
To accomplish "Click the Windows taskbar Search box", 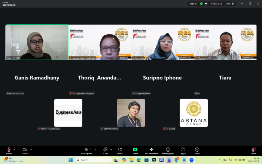I will click(x=94, y=160).
